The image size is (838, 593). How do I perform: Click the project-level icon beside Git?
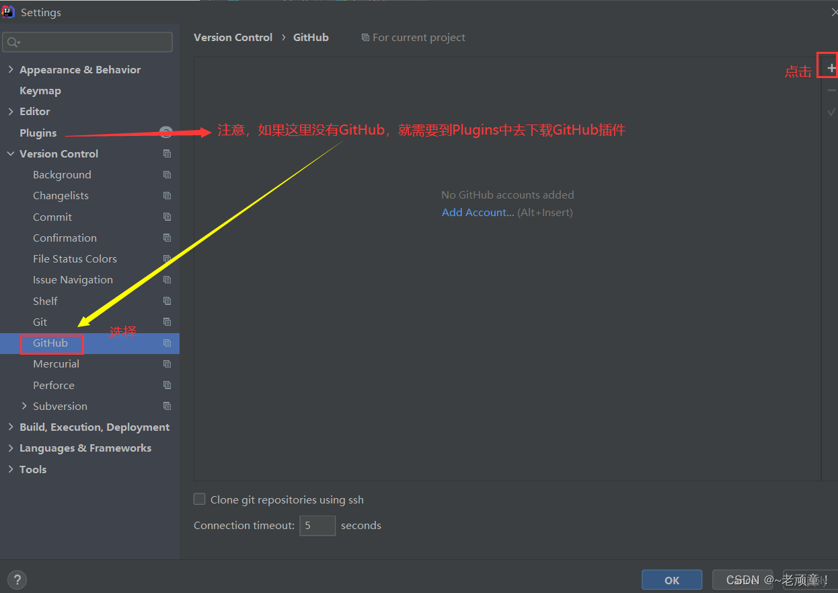pyautogui.click(x=167, y=322)
